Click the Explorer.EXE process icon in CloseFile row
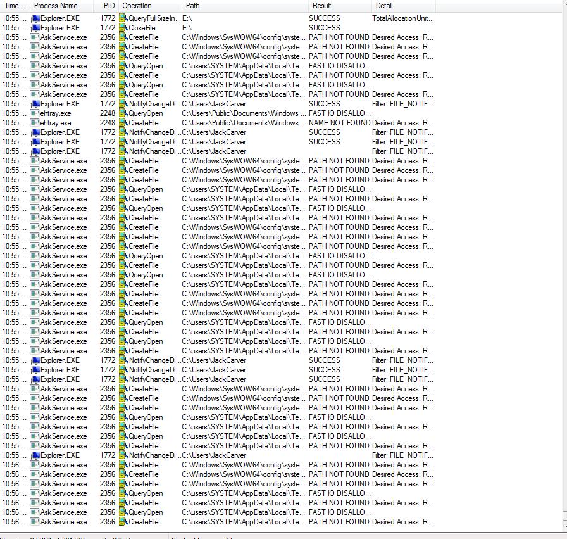This screenshot has width=567, height=539. tap(35, 28)
